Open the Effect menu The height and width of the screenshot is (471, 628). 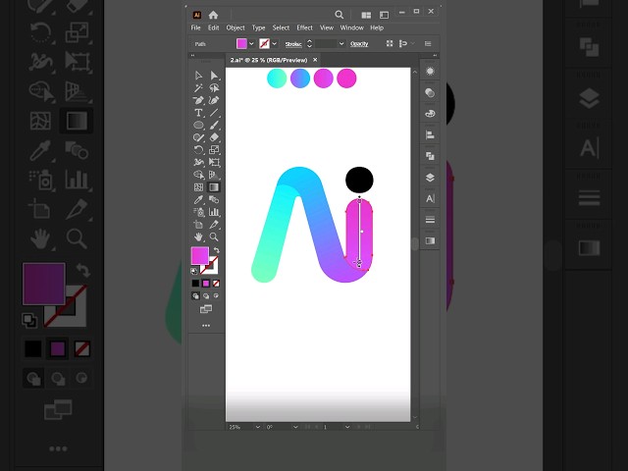(304, 27)
